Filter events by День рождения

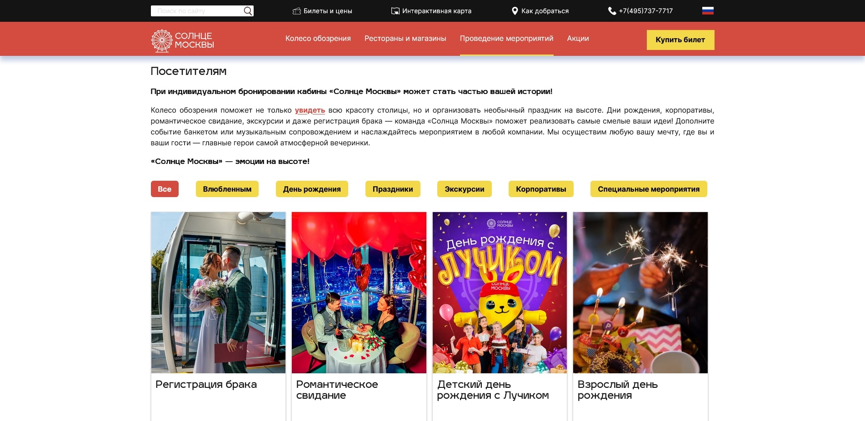312,189
